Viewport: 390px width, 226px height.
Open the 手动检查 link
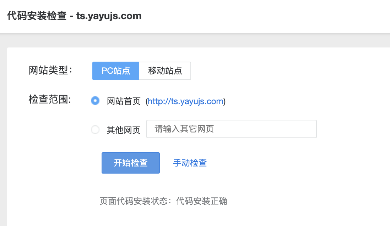tap(190, 163)
